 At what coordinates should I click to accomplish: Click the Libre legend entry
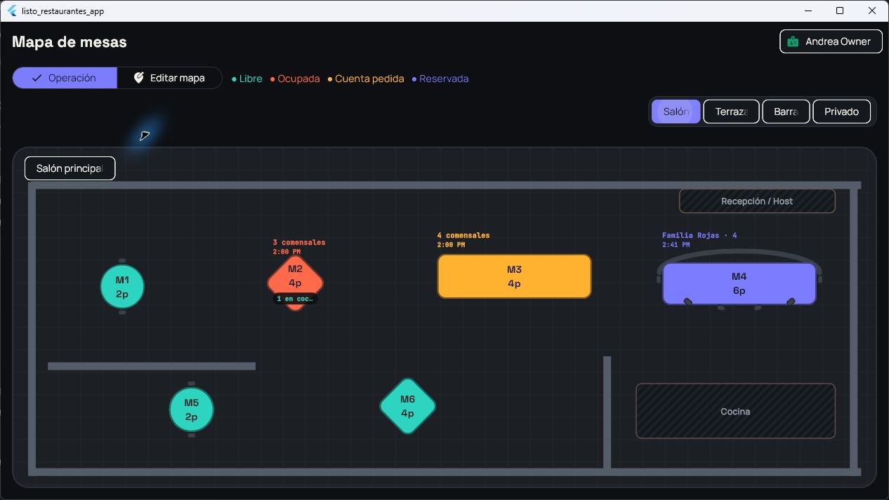click(247, 79)
